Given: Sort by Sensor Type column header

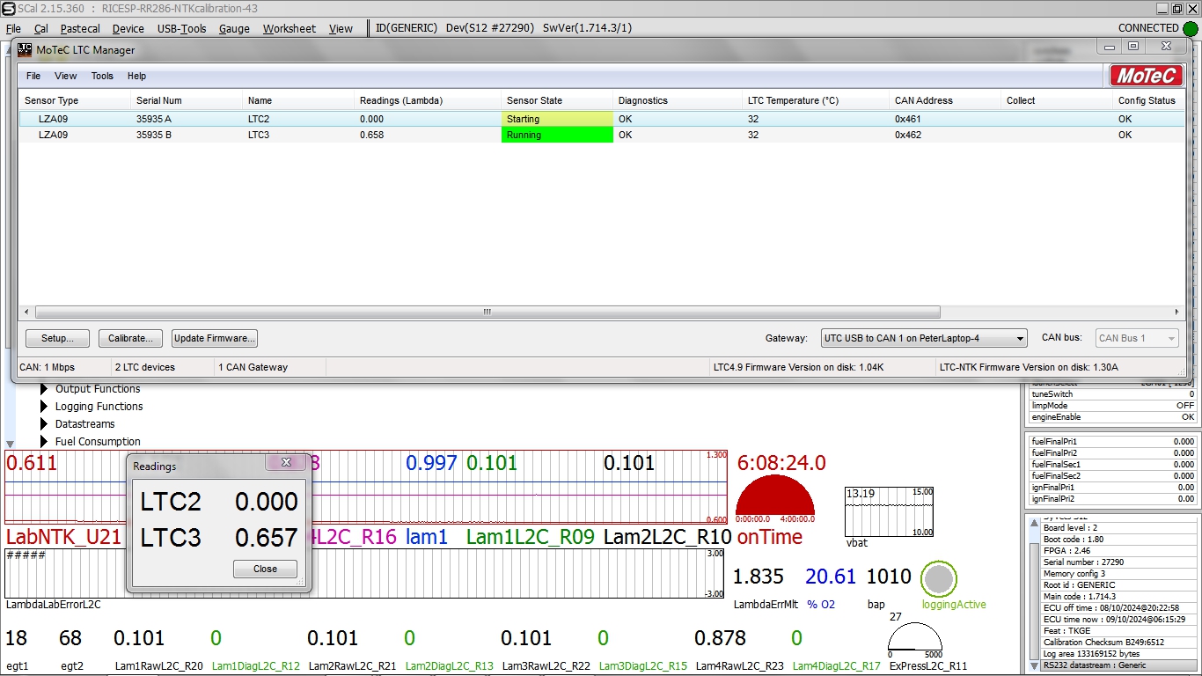Looking at the screenshot, I should 75,100.
